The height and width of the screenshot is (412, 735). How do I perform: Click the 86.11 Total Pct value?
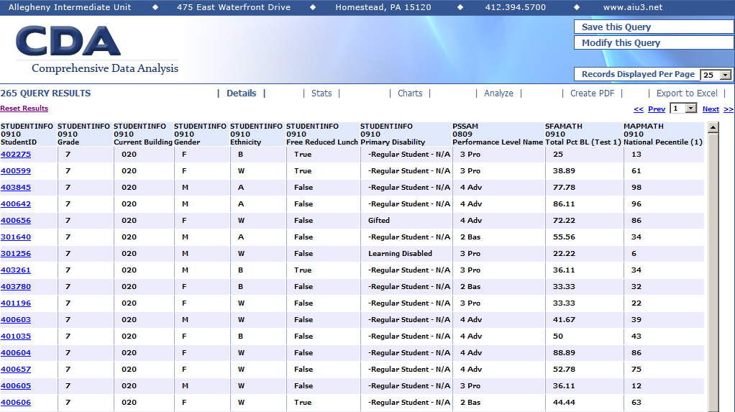pos(564,204)
